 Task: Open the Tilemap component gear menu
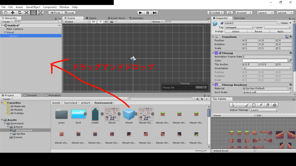(291, 53)
